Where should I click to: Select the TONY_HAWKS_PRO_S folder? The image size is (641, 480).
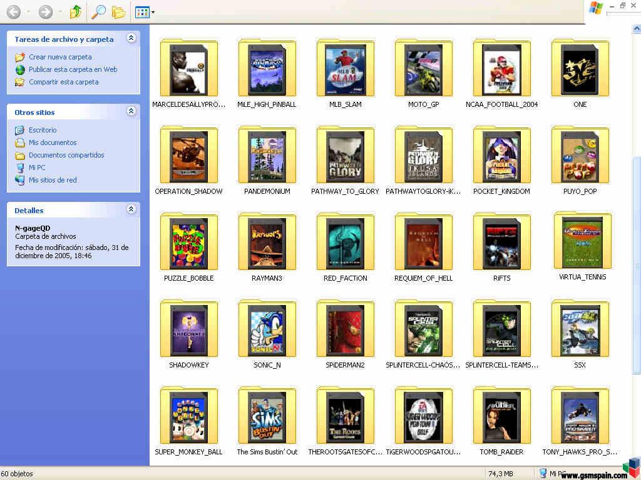580,421
